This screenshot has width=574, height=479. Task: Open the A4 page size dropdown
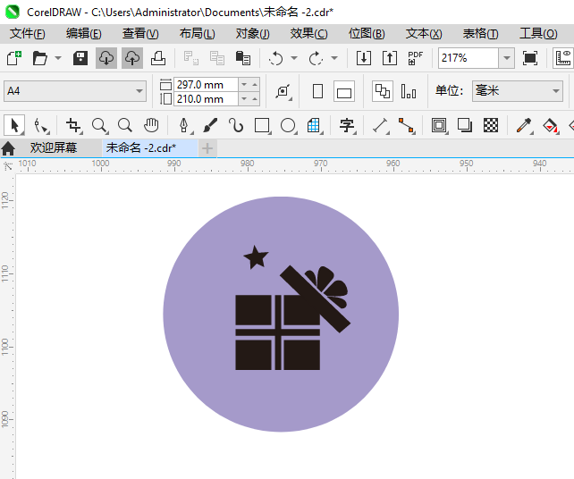pyautogui.click(x=75, y=91)
